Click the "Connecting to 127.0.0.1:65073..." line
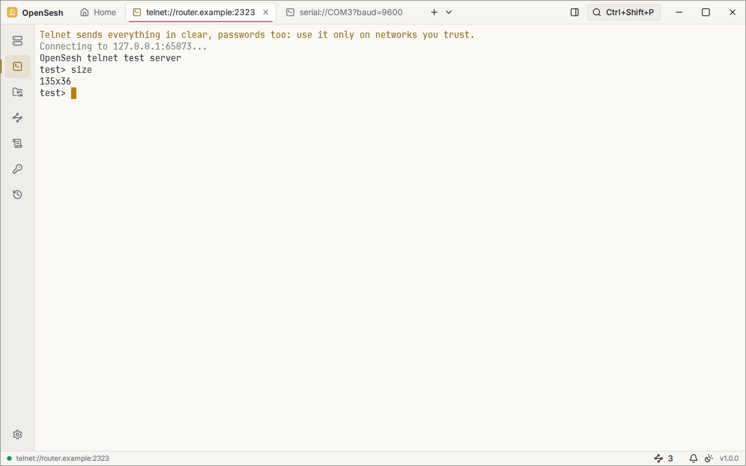The height and width of the screenshot is (466, 746). coord(124,47)
